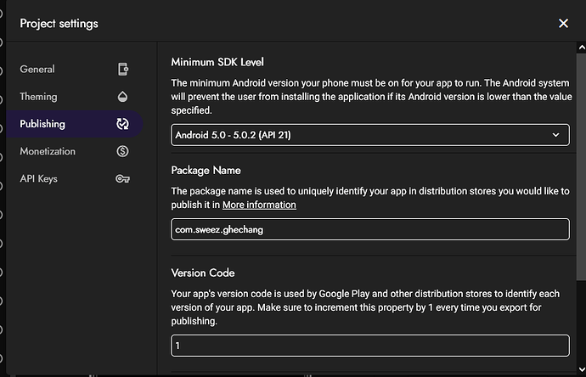
Task: Click the Version Code heading
Action: 203,273
